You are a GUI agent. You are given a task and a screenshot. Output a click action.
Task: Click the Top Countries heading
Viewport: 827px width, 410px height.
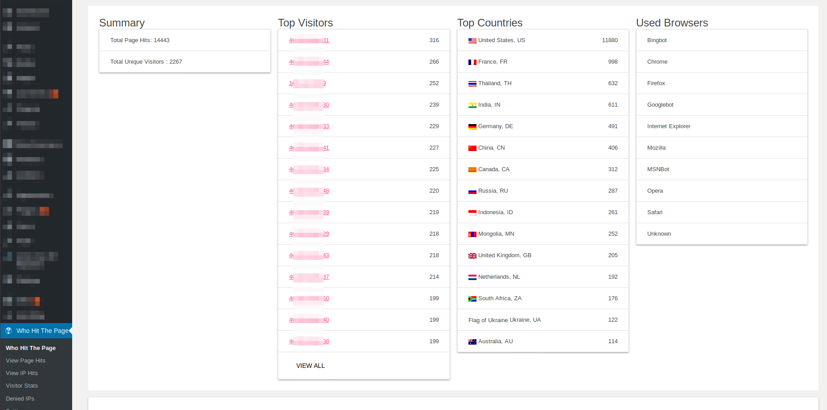490,23
